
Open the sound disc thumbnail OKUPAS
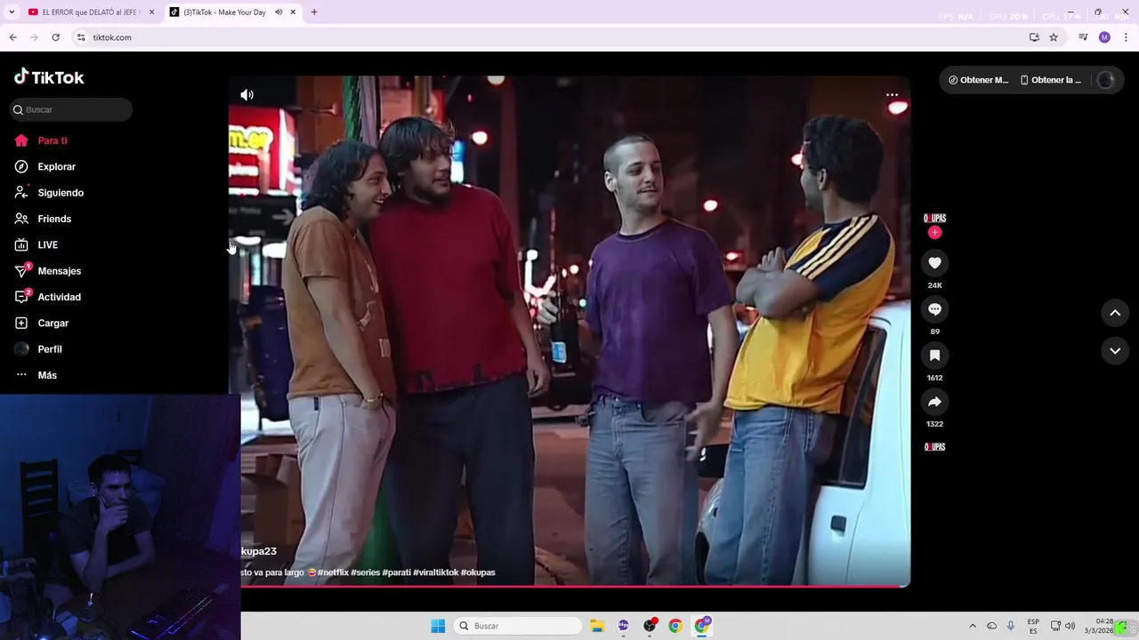coord(934,447)
